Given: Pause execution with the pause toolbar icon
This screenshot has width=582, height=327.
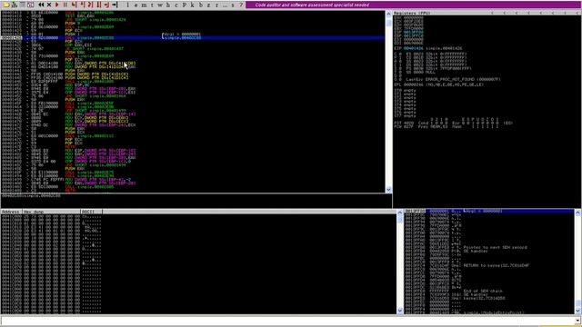Looking at the screenshot, I should (x=65, y=5).
